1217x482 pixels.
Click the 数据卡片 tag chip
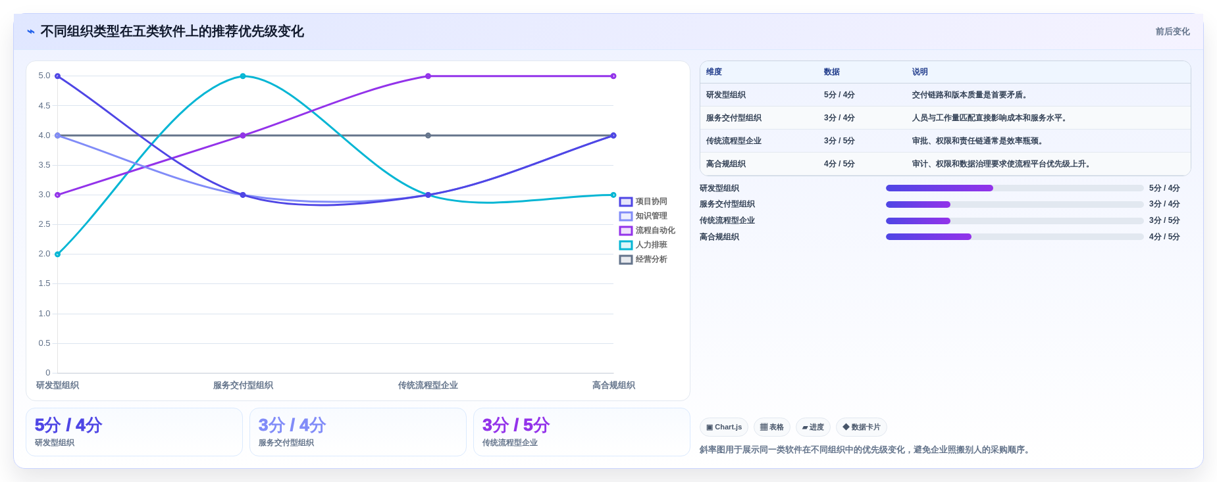click(x=862, y=427)
